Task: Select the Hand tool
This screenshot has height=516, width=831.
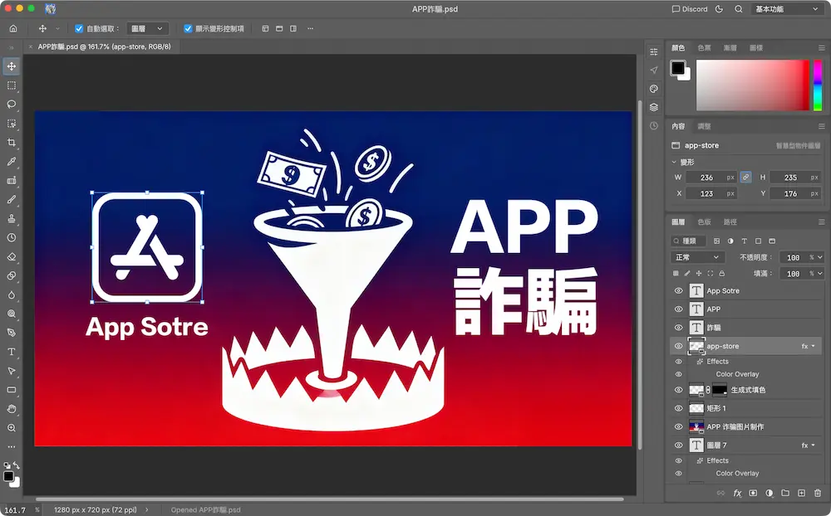Action: click(11, 409)
